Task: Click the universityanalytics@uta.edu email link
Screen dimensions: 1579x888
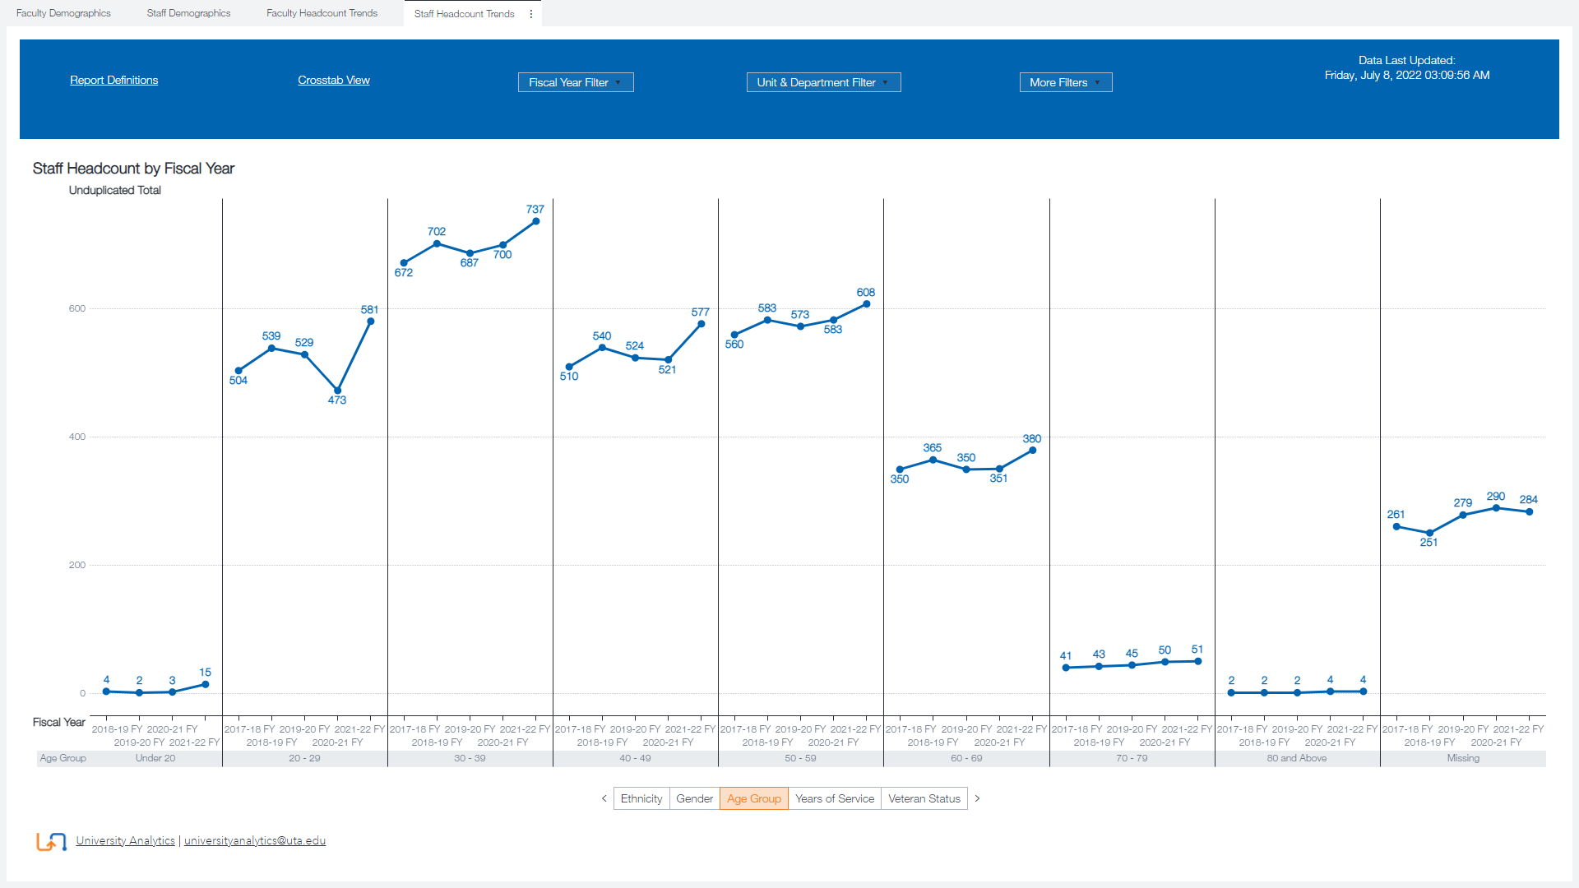Action: (255, 840)
